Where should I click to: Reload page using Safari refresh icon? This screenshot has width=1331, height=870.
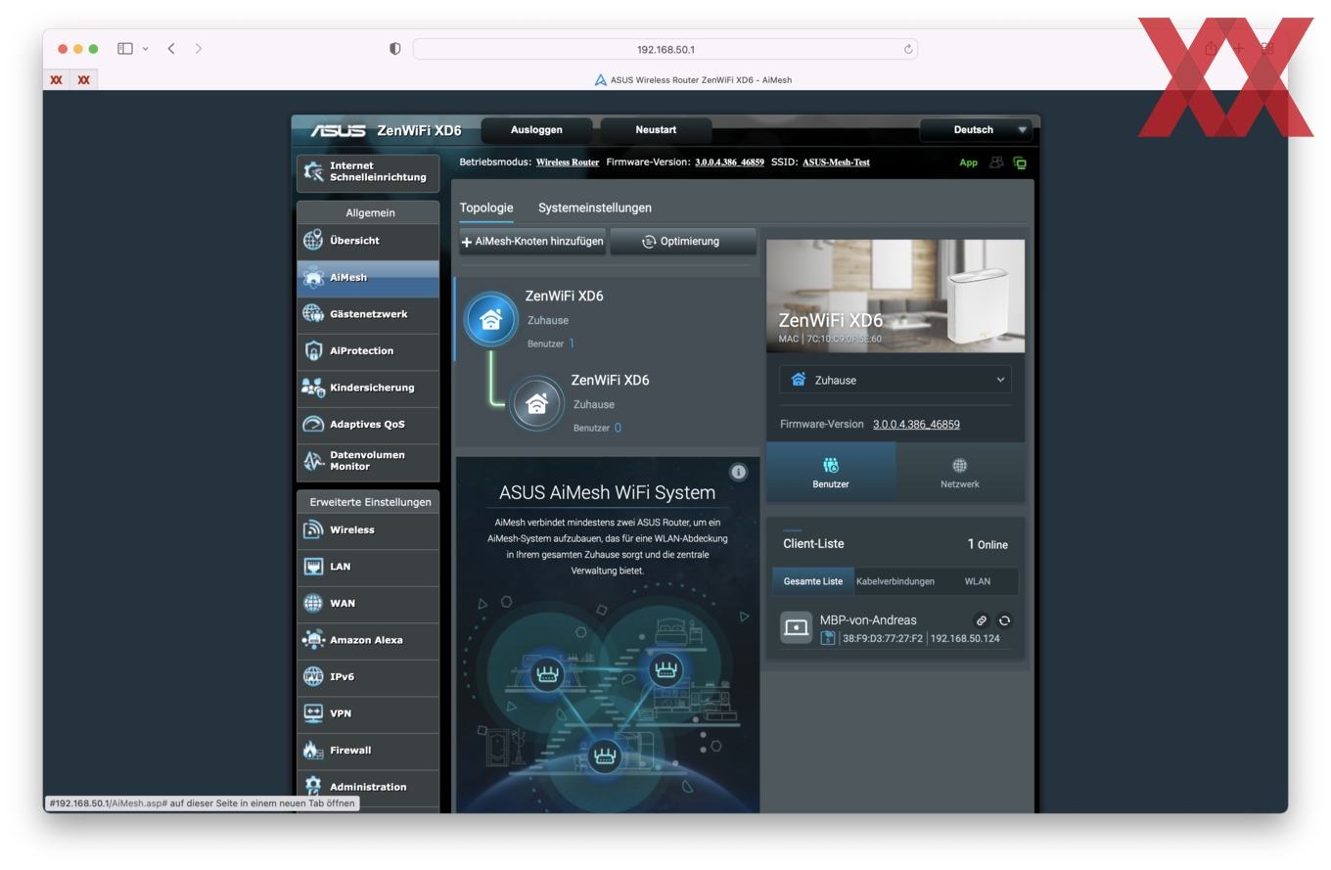[x=908, y=49]
